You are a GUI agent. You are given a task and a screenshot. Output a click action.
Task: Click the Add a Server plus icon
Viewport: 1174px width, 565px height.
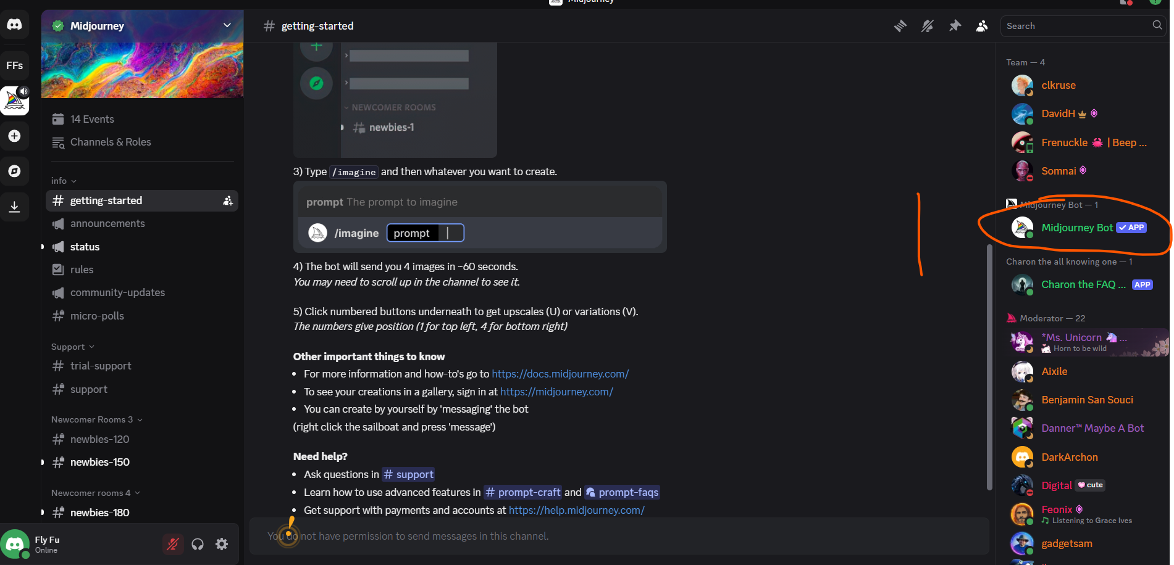click(x=14, y=136)
